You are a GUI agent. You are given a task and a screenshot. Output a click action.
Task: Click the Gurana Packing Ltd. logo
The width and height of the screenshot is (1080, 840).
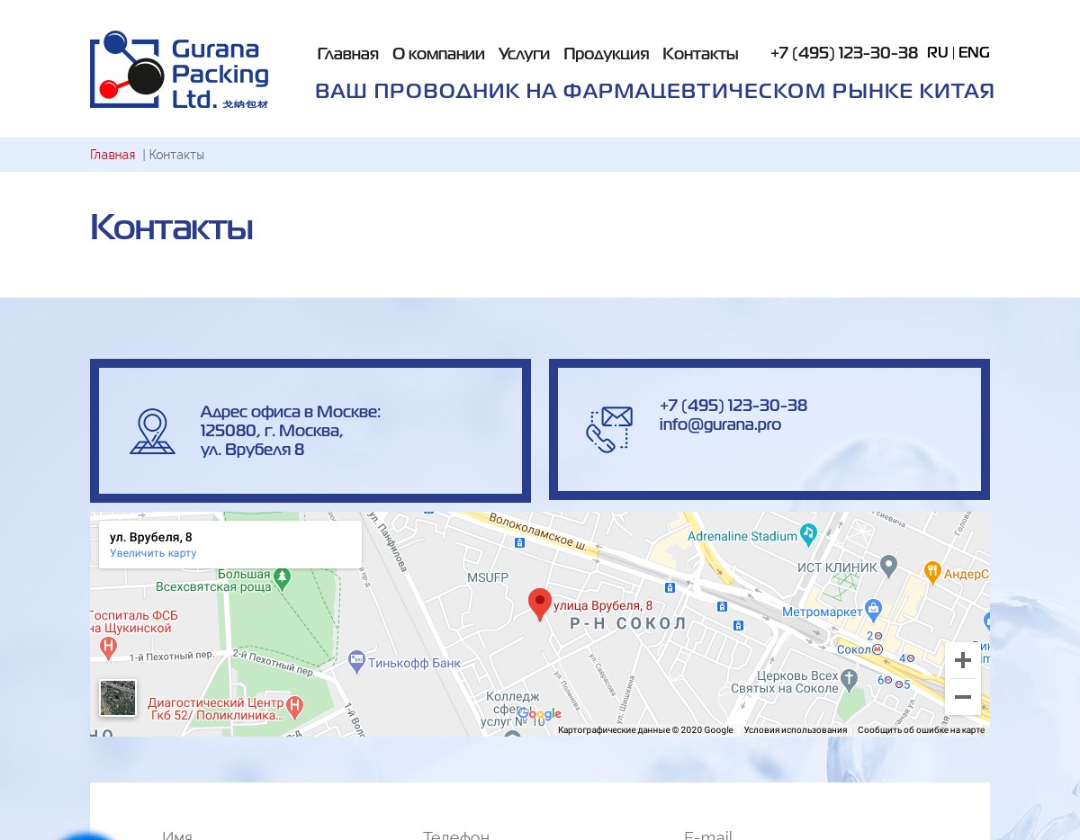pyautogui.click(x=179, y=70)
